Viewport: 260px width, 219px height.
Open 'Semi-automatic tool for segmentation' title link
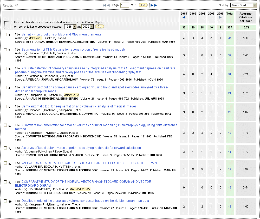(x=79, y=106)
